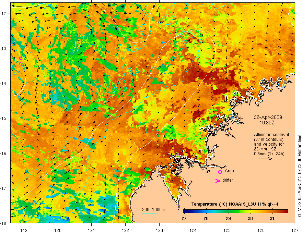The image size is (302, 233).
Task: Click the colorbar tick label 29
Action: click(x=228, y=218)
